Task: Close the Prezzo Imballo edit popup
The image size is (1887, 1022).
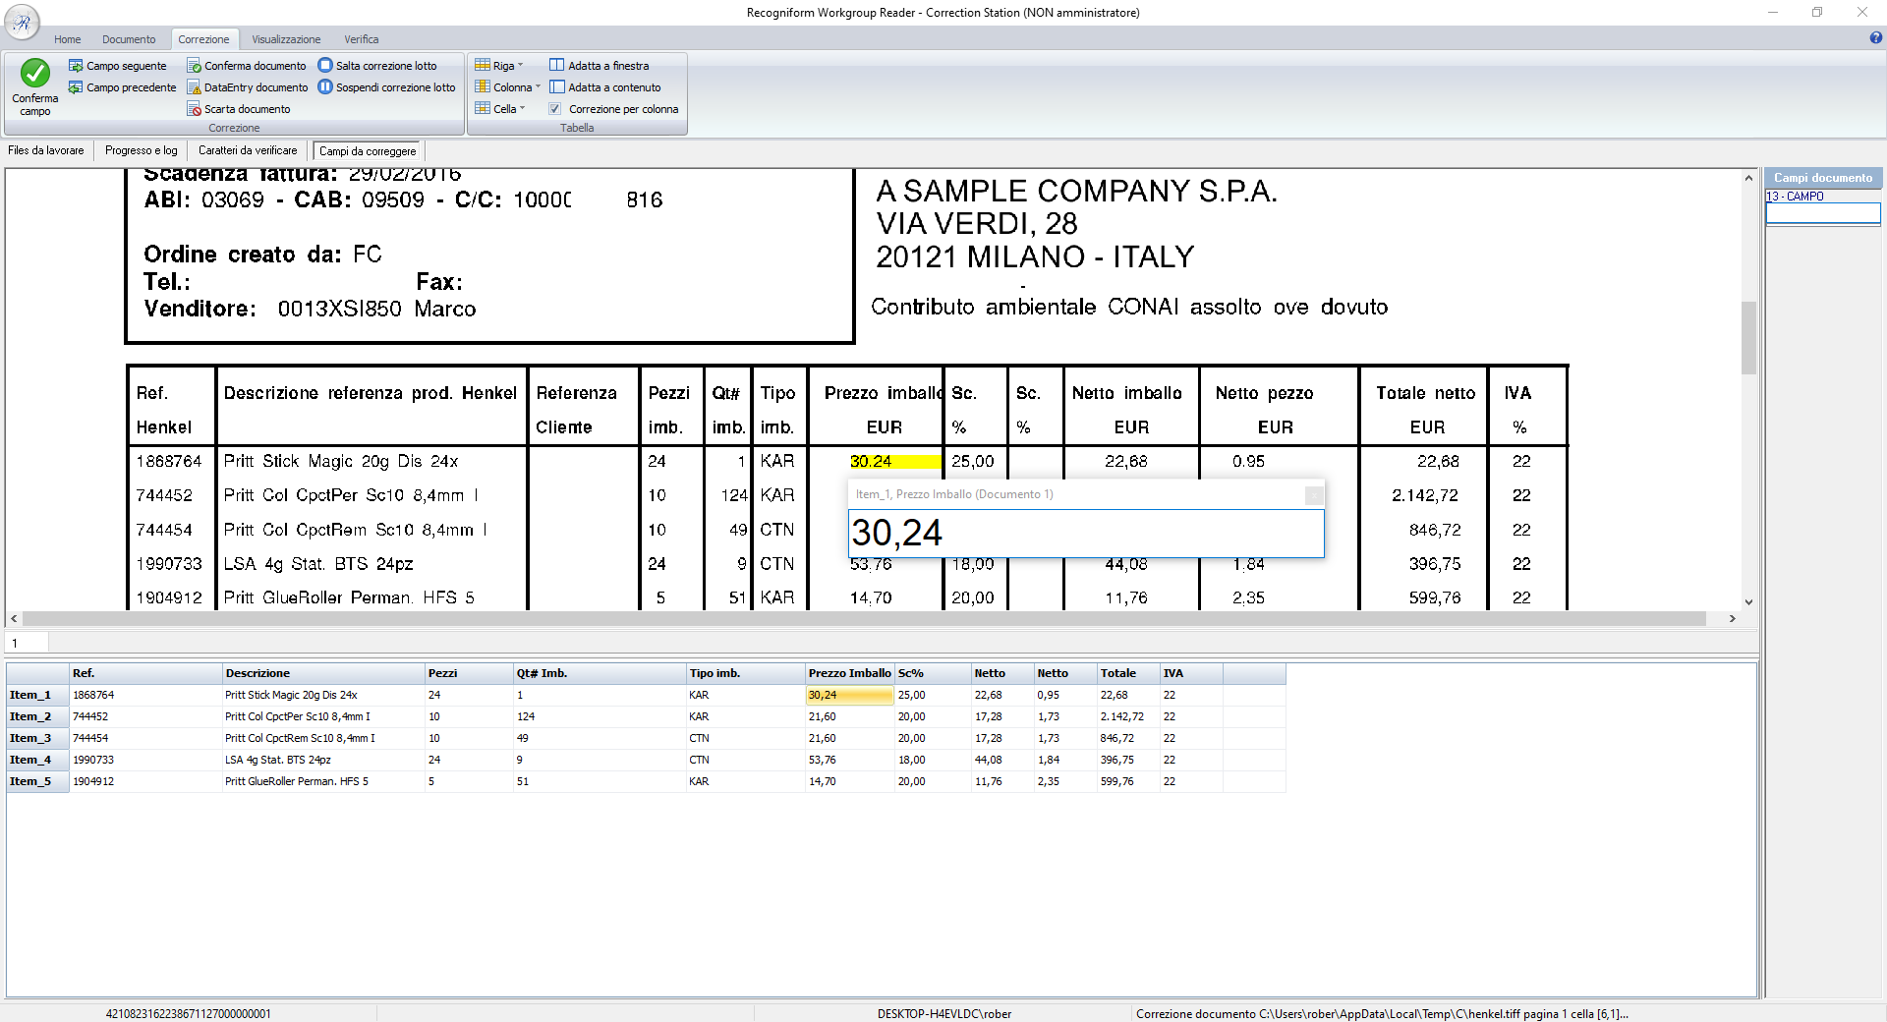Action: tap(1314, 495)
